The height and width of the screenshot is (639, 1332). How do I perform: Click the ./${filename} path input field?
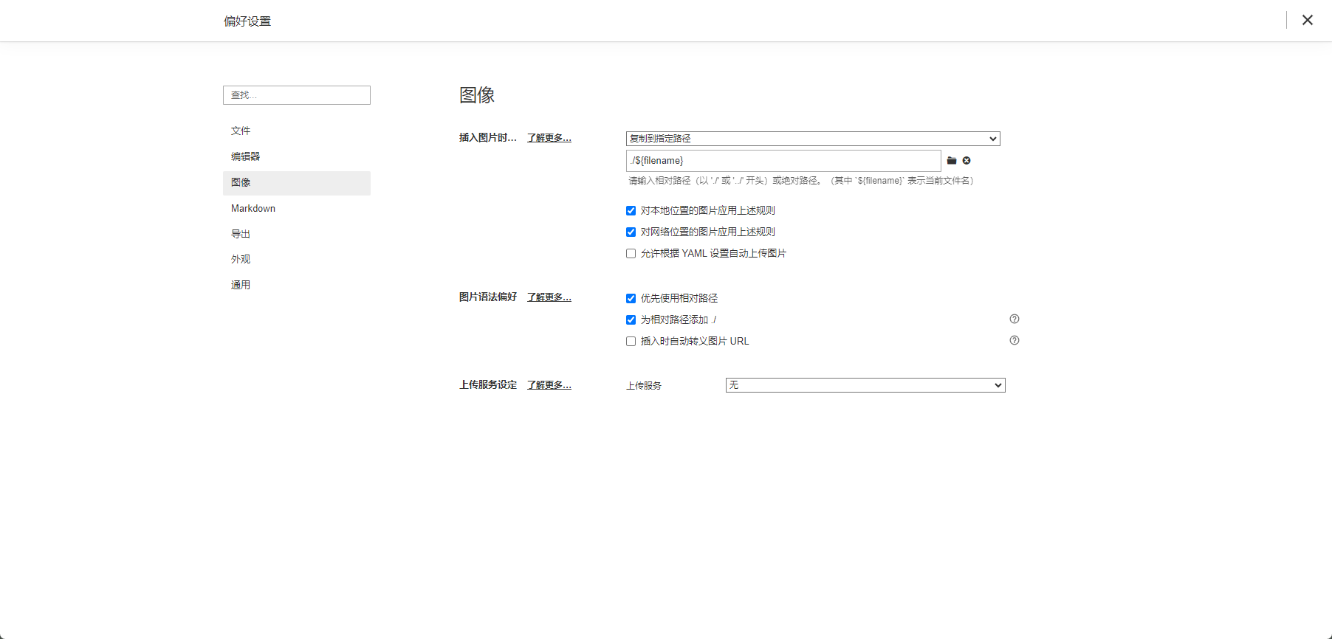tap(783, 161)
